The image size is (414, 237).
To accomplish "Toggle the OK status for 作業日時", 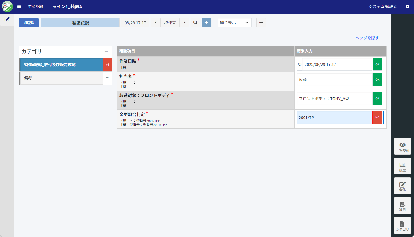I will pyautogui.click(x=377, y=64).
